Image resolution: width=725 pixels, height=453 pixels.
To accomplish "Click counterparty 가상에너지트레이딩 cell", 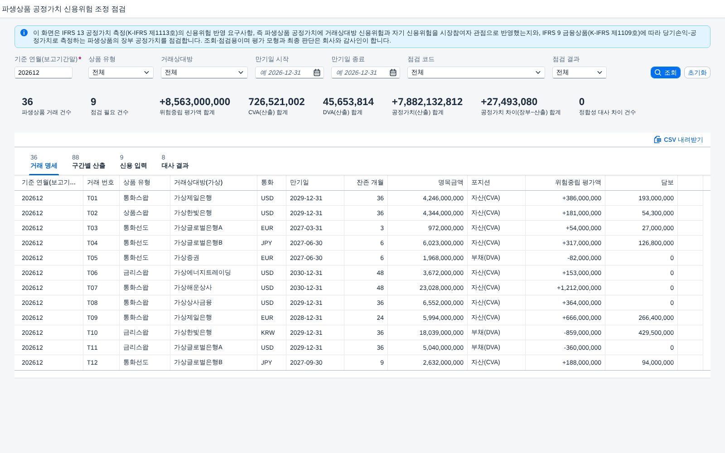I will [213, 273].
